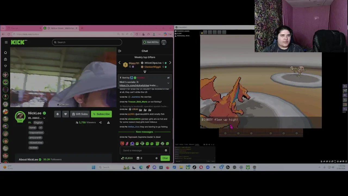The width and height of the screenshot is (348, 196).
Task: Select the NickLee Stream browser tab
Action: 61,28
